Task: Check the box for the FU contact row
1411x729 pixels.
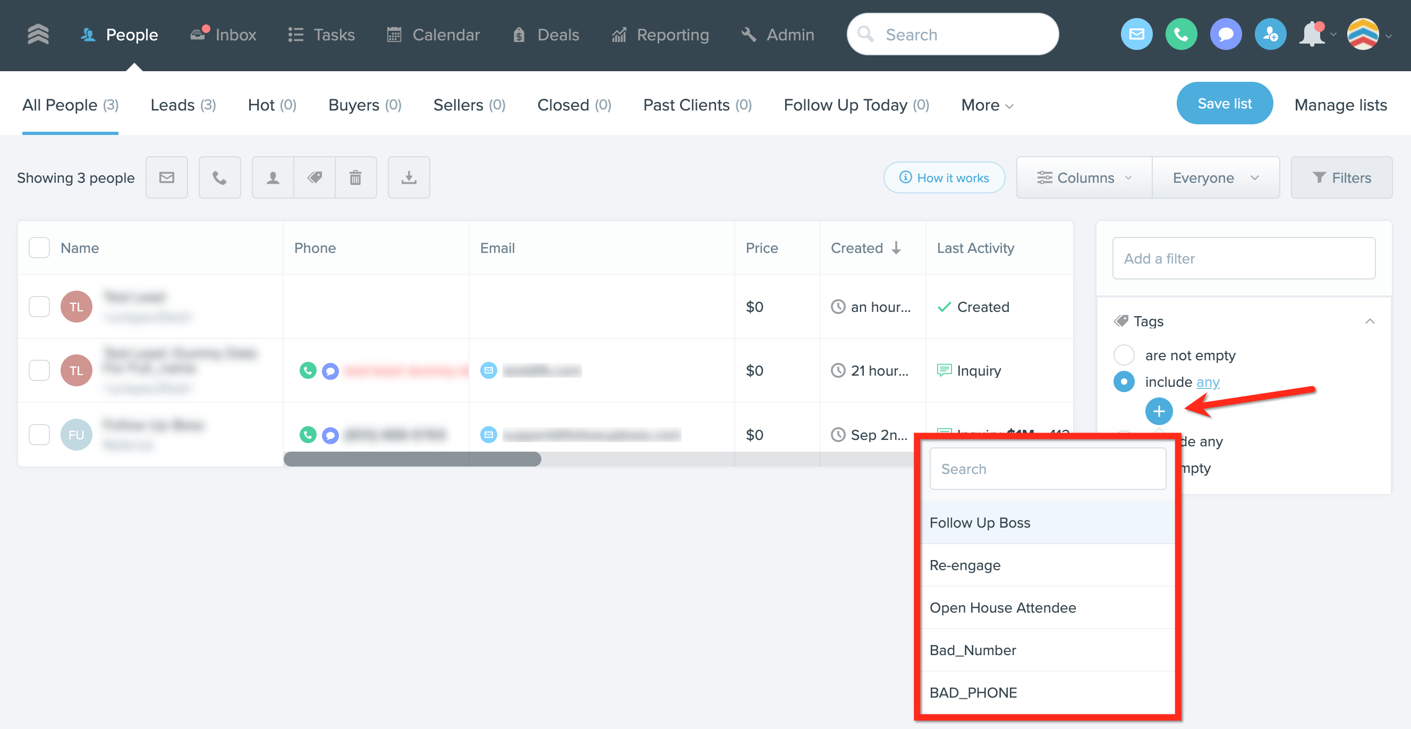Action: click(39, 434)
